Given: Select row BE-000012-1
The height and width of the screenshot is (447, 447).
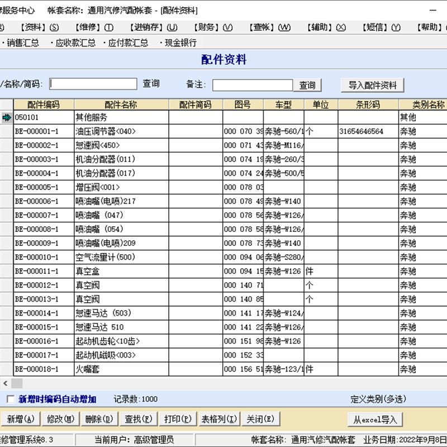Looking at the screenshot, I should tap(44, 285).
